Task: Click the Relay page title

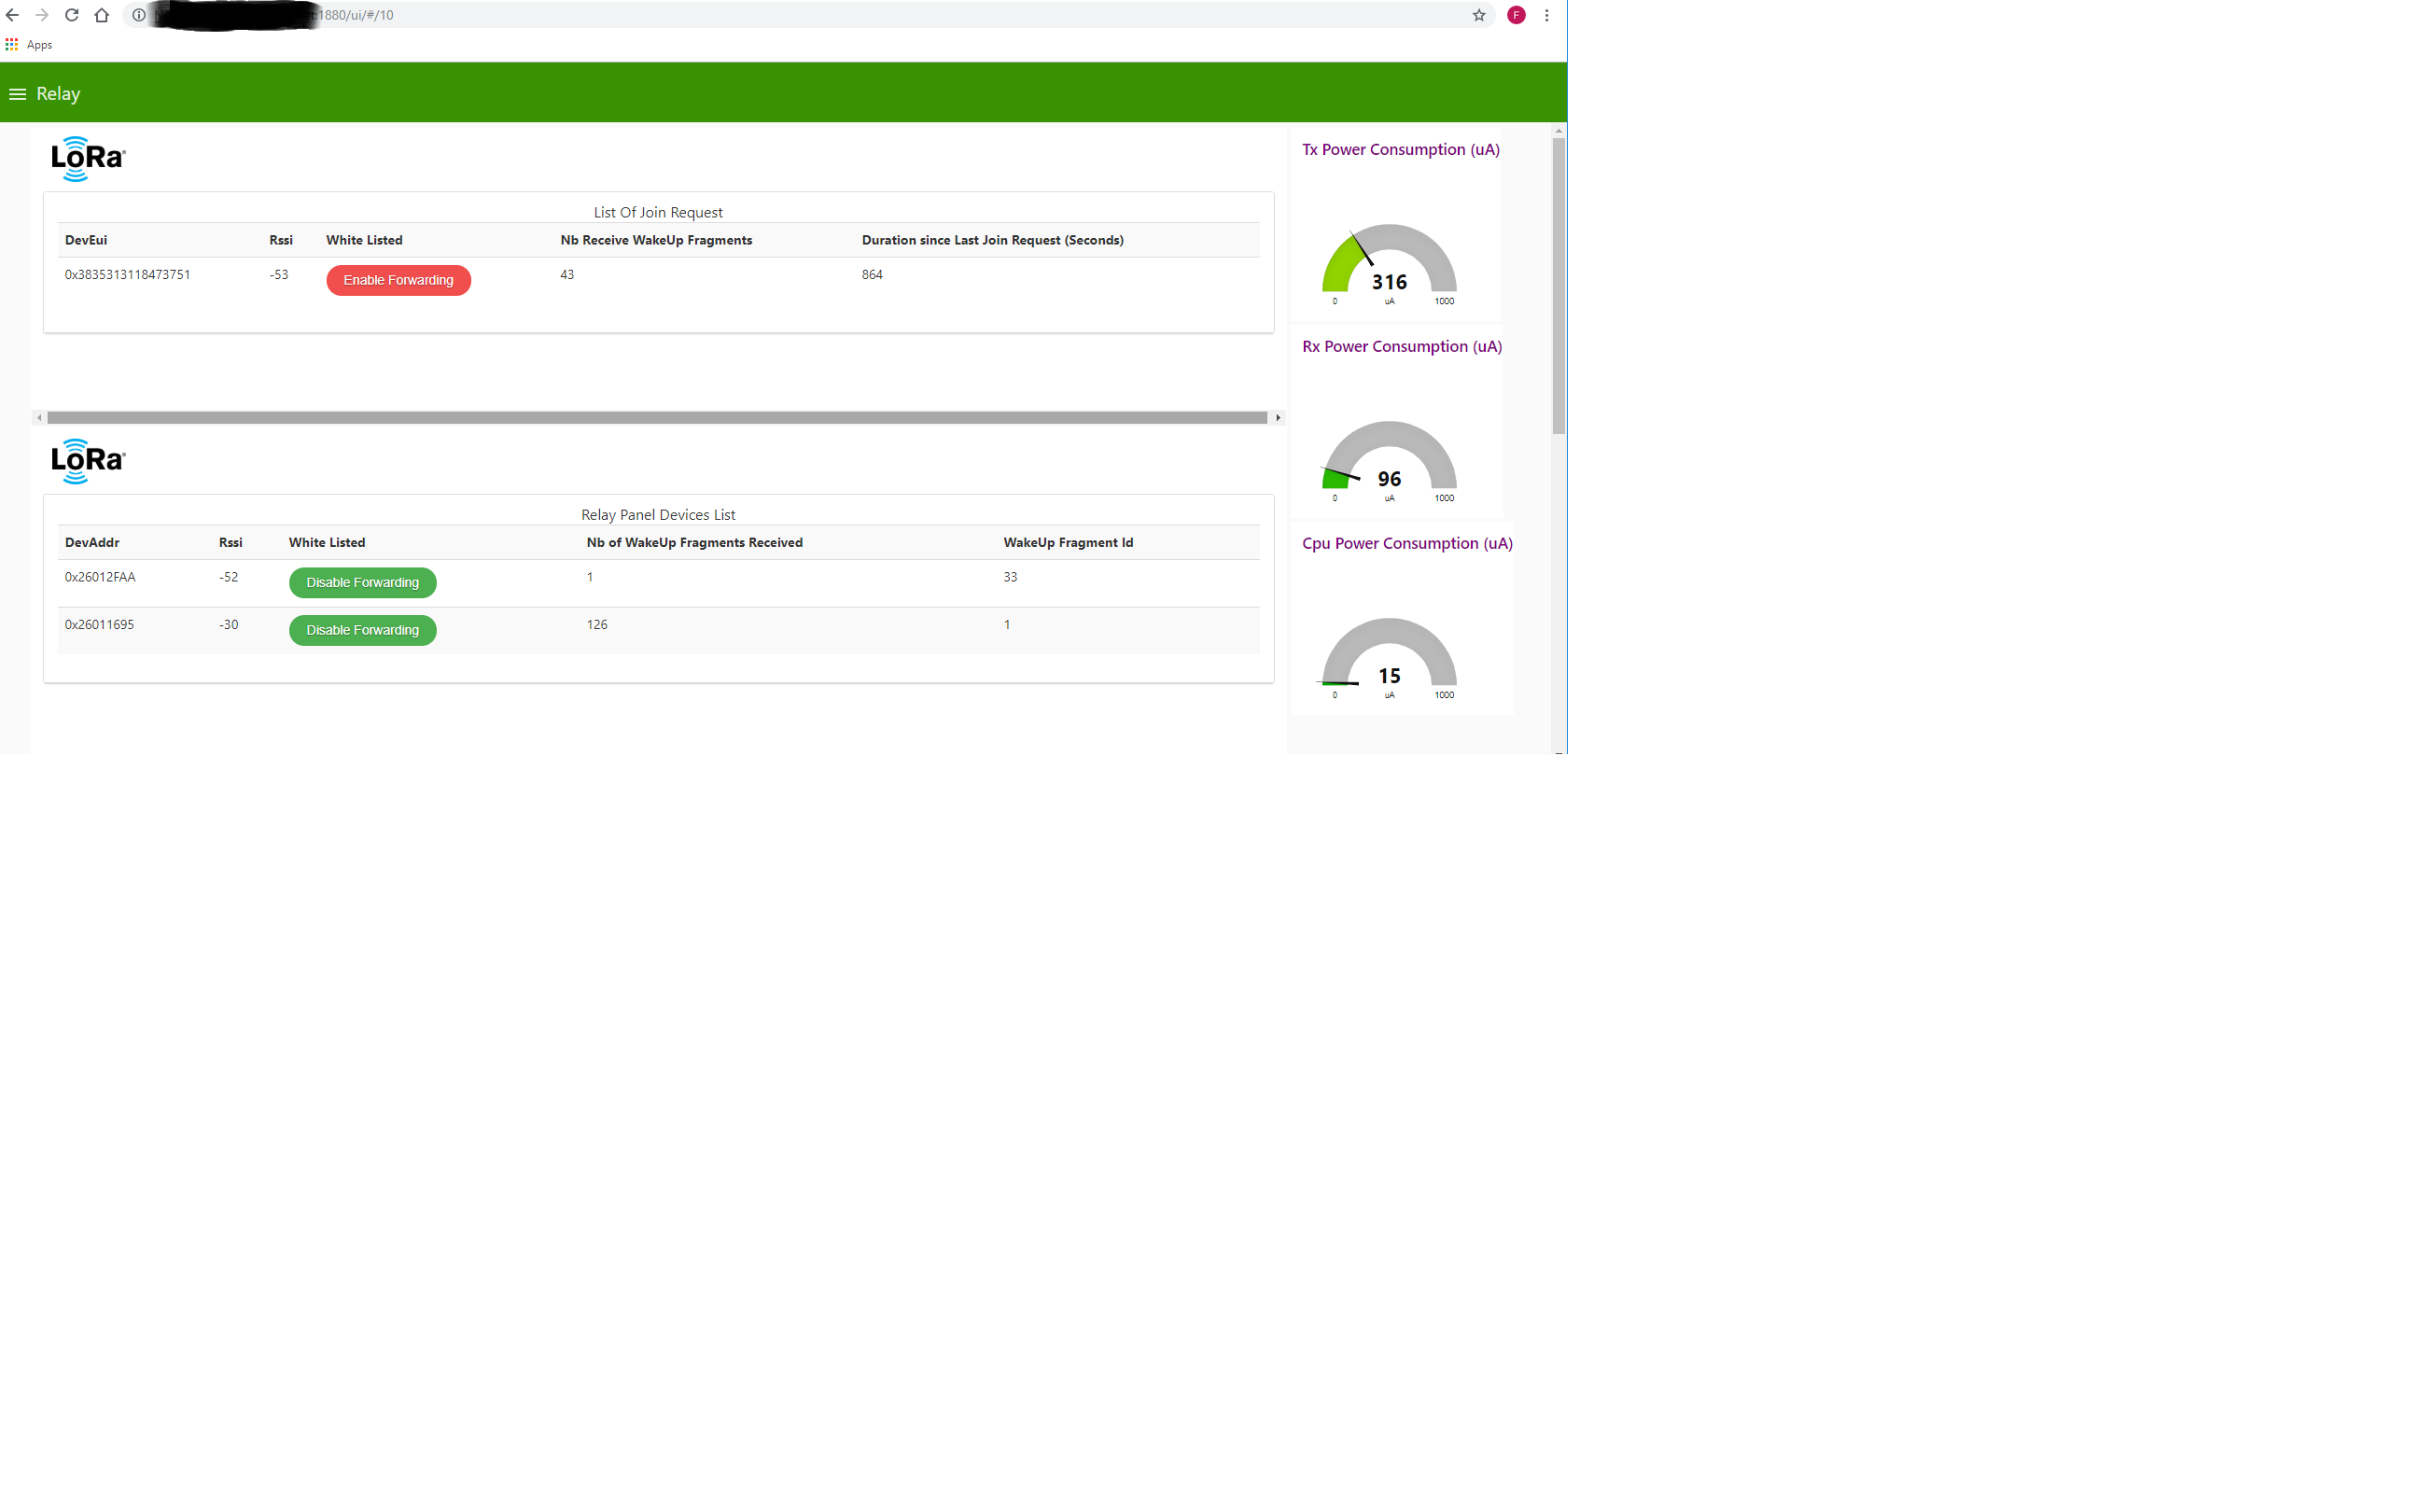Action: (59, 93)
